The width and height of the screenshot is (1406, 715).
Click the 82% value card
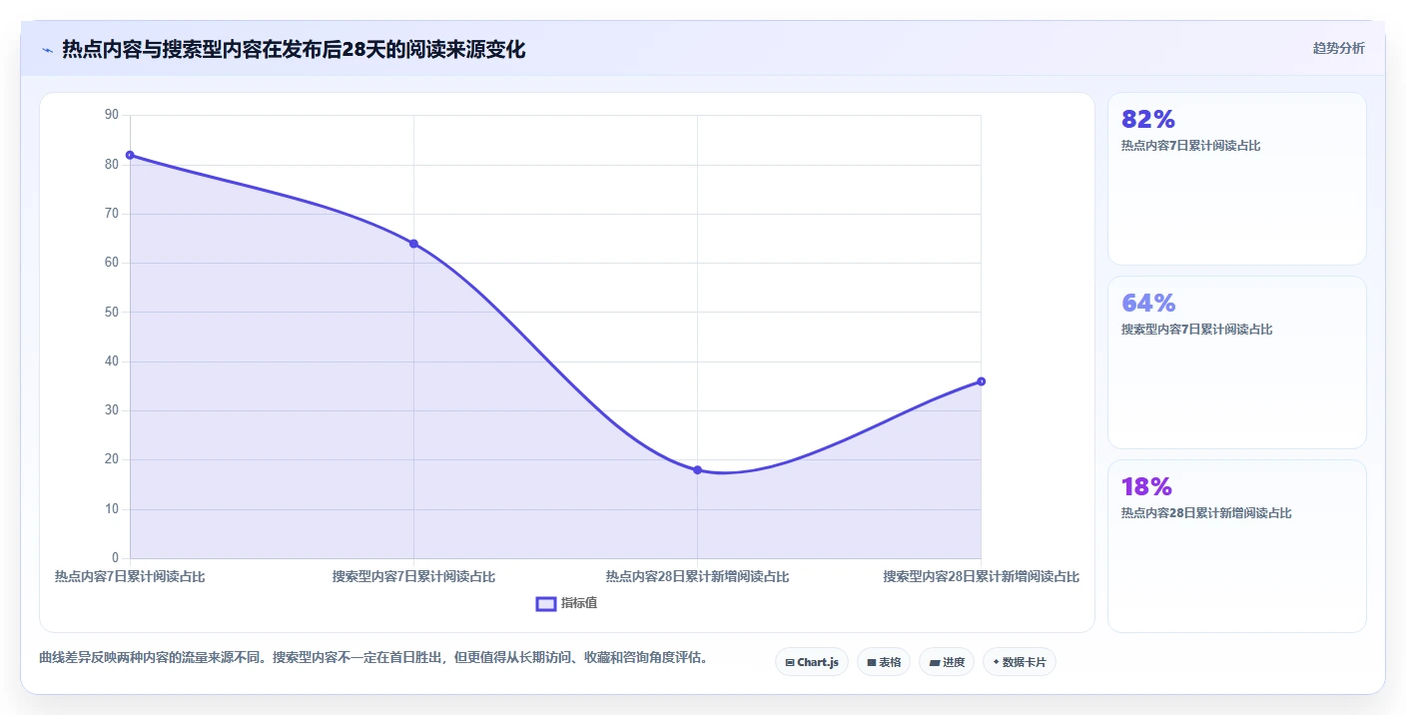[1237, 179]
